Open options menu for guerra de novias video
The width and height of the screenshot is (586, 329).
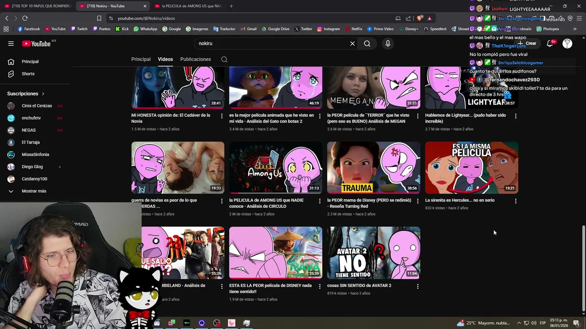coord(222,201)
